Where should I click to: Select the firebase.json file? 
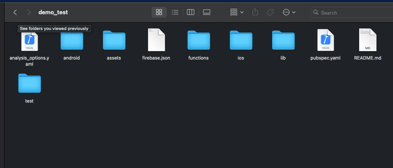tap(156, 41)
